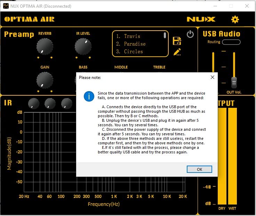The height and width of the screenshot is (216, 256).
Task: Open settings via the gear icon
Action: click(x=235, y=19)
